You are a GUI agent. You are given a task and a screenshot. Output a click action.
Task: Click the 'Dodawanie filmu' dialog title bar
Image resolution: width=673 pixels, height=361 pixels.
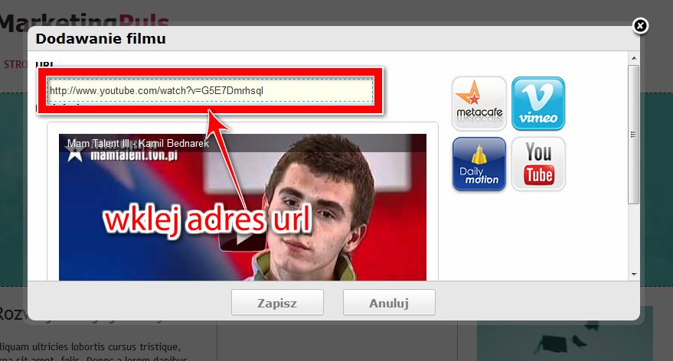pos(306,38)
